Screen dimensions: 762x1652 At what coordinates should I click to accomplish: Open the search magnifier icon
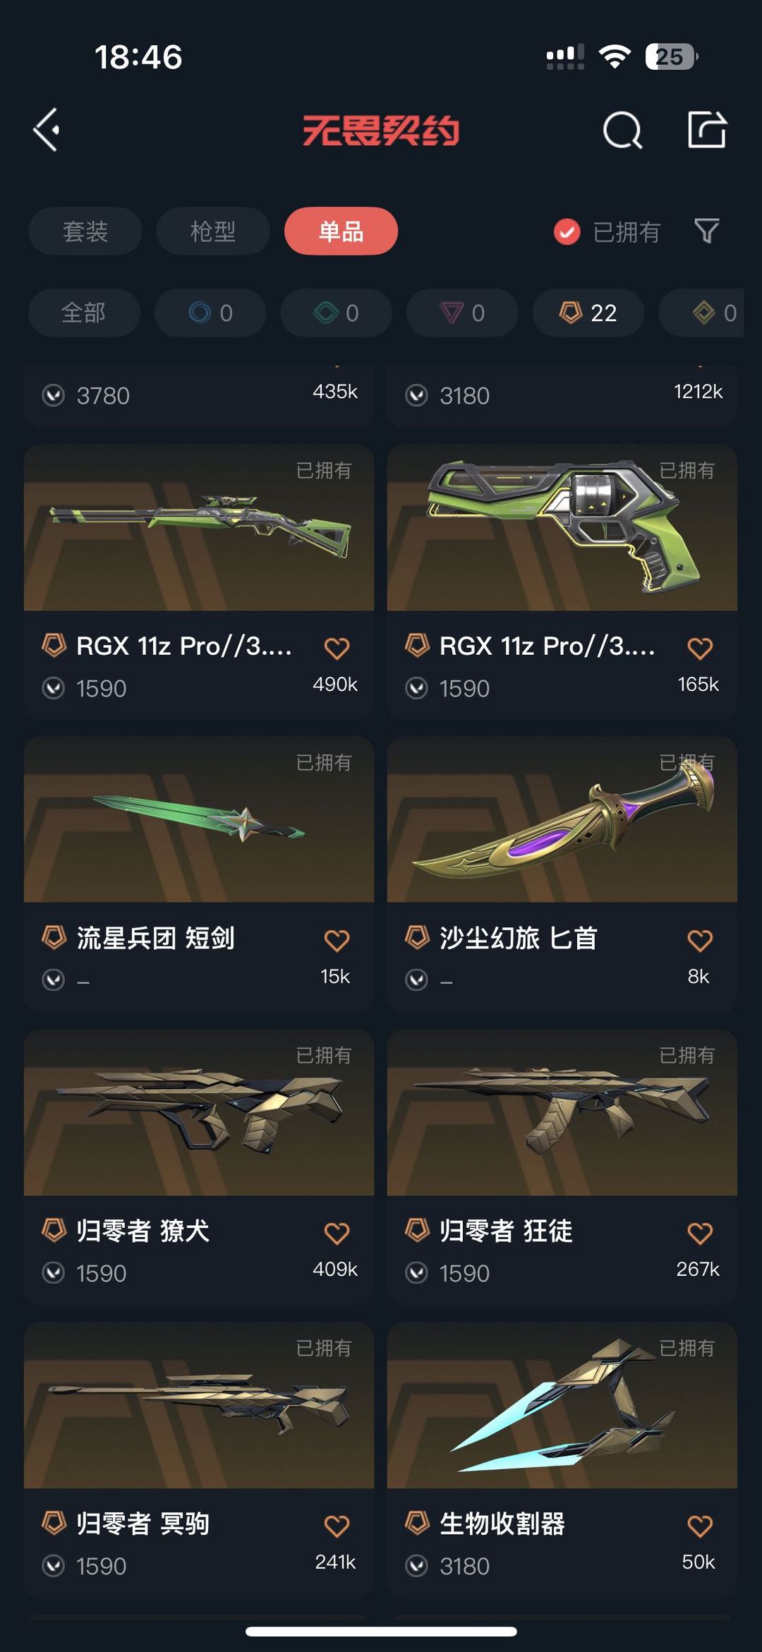click(x=623, y=131)
